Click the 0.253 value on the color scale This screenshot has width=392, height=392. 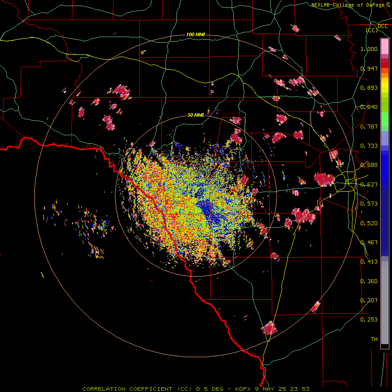(x=369, y=320)
